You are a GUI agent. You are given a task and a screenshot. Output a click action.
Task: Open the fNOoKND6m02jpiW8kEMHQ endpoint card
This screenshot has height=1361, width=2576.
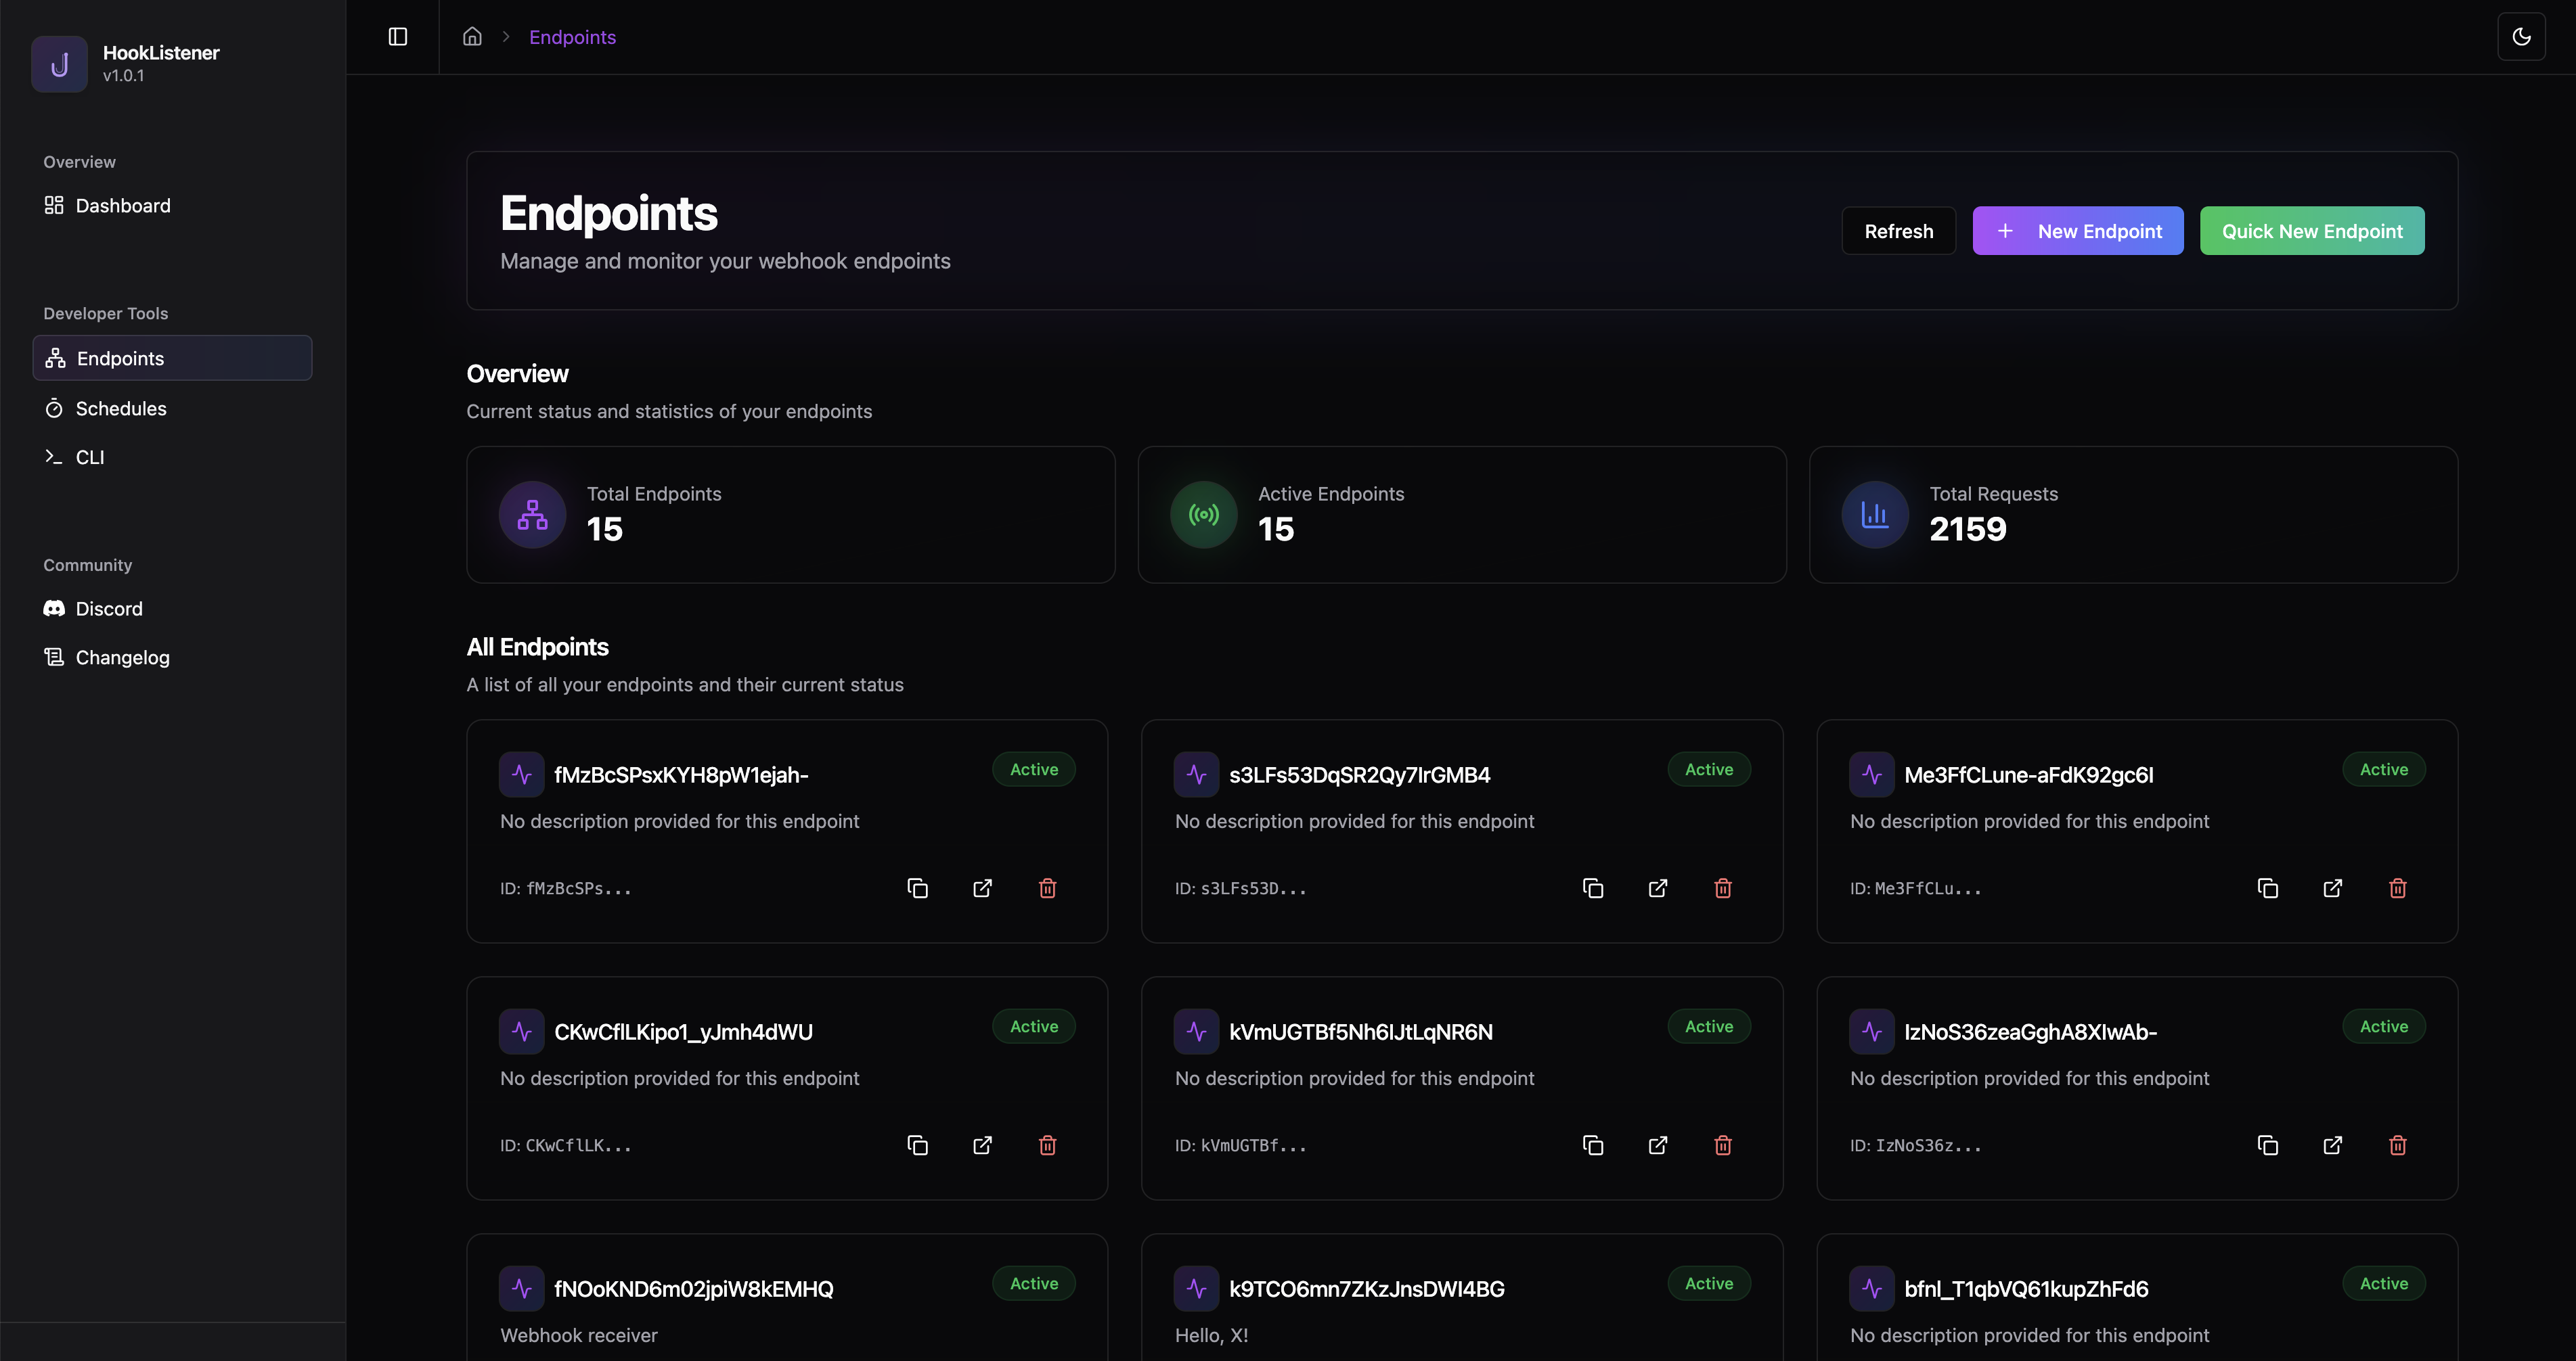click(x=693, y=1289)
